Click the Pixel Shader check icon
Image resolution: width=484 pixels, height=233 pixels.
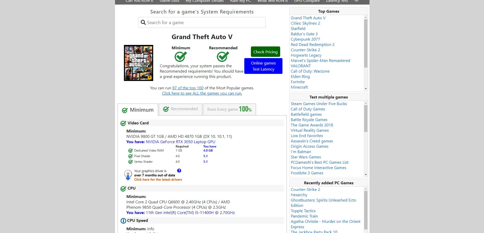click(x=131, y=156)
